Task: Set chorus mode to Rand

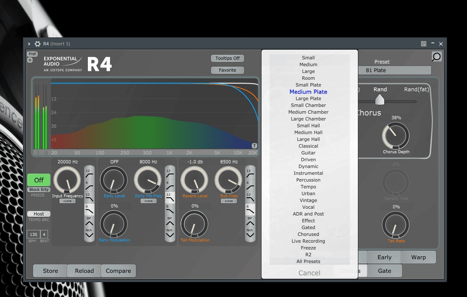Action: point(380,89)
